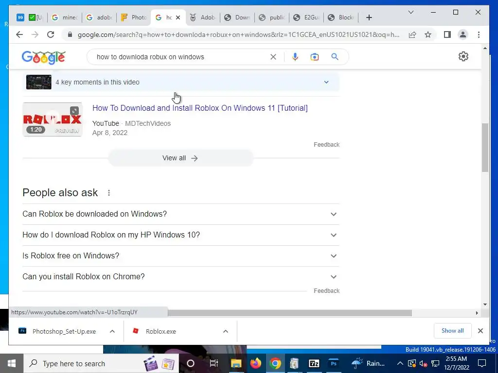
Task: Open Windows Start menu
Action: point(12,363)
